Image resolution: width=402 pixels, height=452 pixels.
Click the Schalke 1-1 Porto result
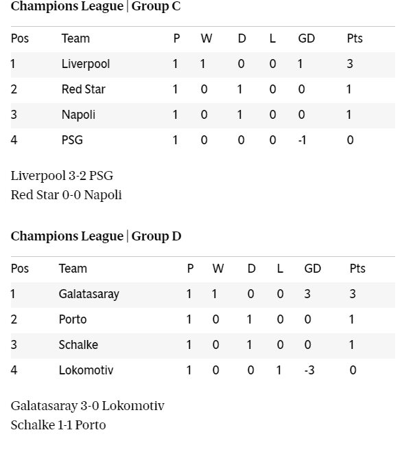tap(58, 425)
